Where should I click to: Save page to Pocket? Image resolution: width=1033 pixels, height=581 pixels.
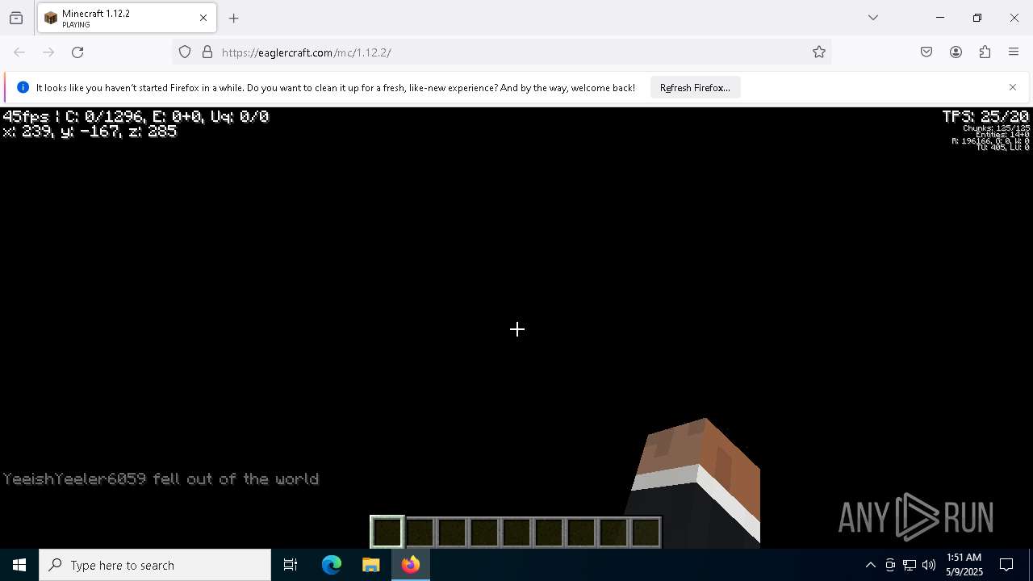926,52
